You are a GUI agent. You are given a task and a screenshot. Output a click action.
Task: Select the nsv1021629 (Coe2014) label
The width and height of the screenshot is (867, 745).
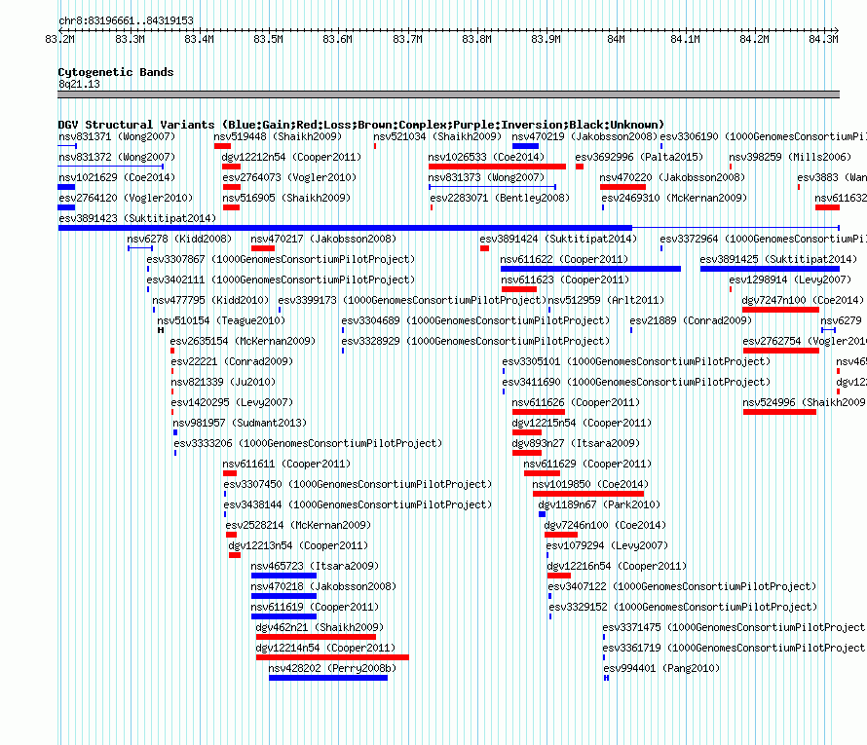tap(117, 177)
